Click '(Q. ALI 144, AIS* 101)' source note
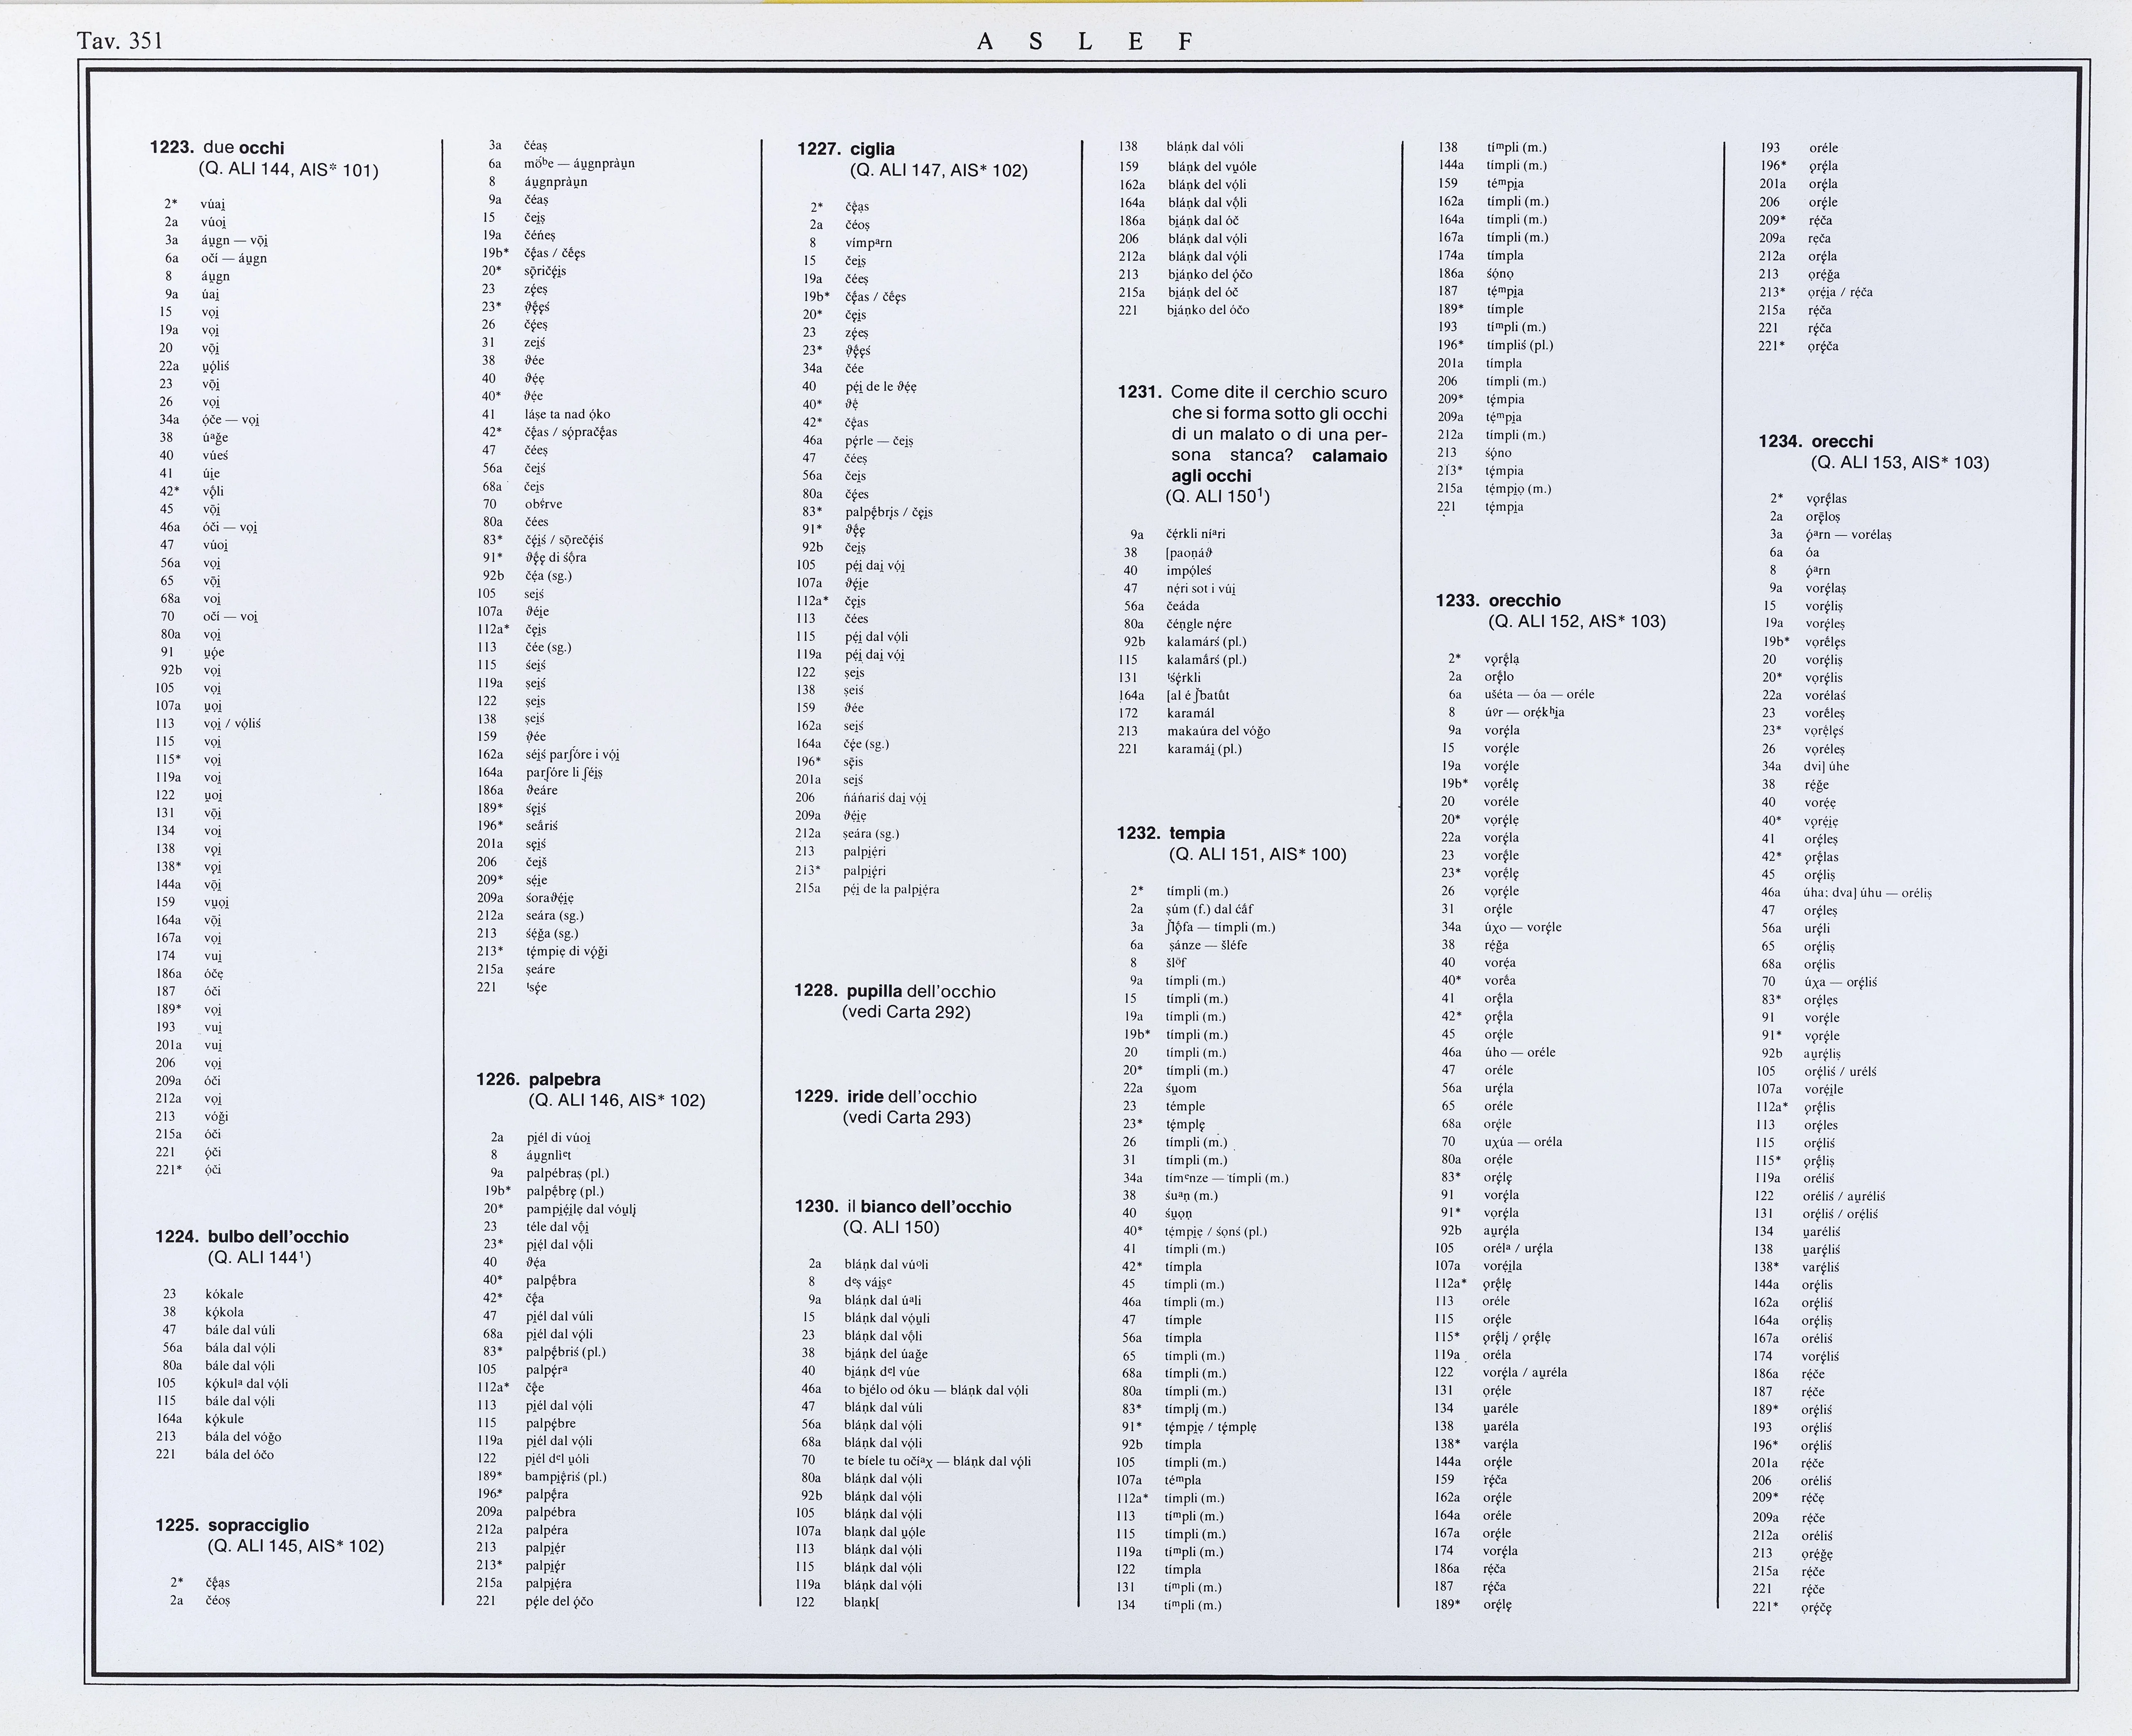 (288, 169)
